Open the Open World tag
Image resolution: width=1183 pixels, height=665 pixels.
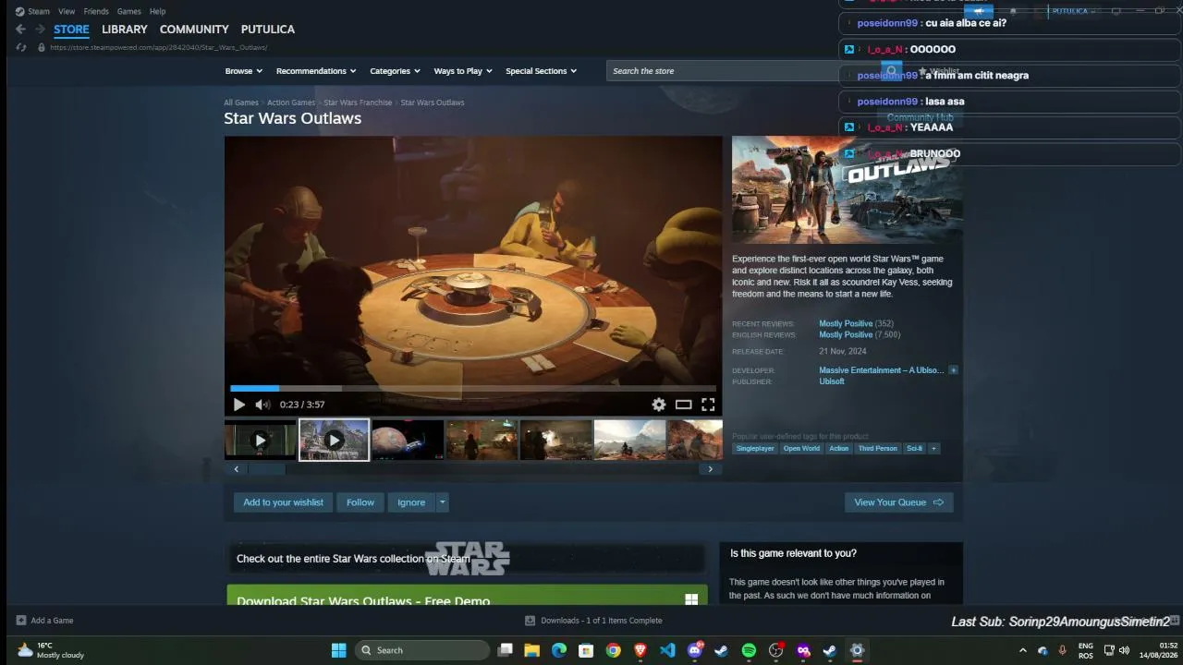coord(801,449)
